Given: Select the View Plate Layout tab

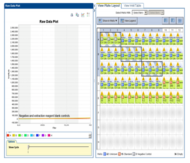Looking at the screenshot, I should coord(109,6).
